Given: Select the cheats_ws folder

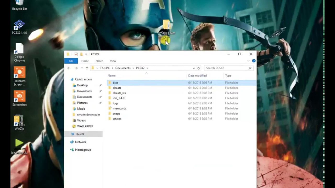Looking at the screenshot, I should point(119,93).
